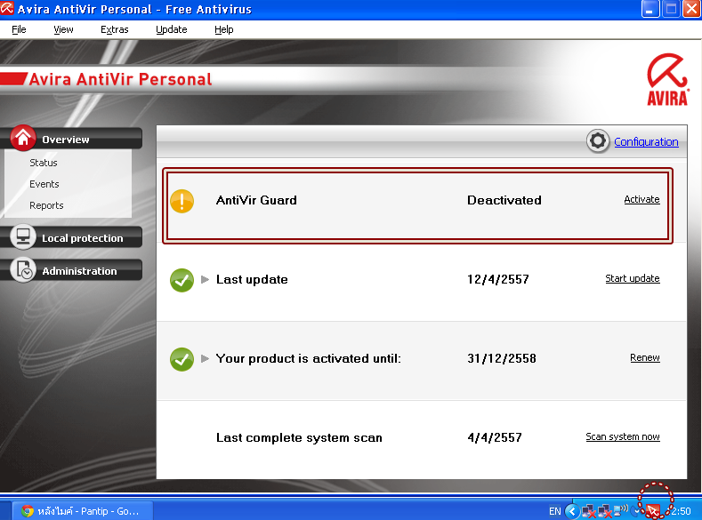Click the Deactivated status text
This screenshot has height=520, width=702.
504,200
